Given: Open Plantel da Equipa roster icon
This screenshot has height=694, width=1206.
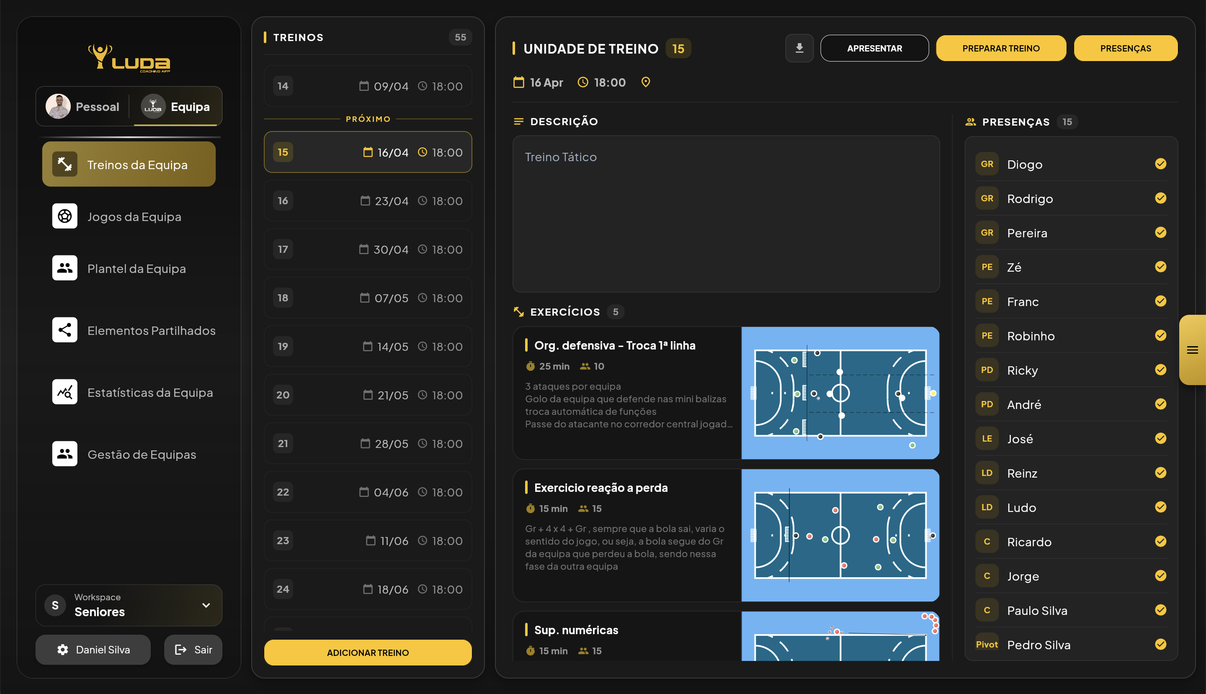Looking at the screenshot, I should pyautogui.click(x=64, y=268).
